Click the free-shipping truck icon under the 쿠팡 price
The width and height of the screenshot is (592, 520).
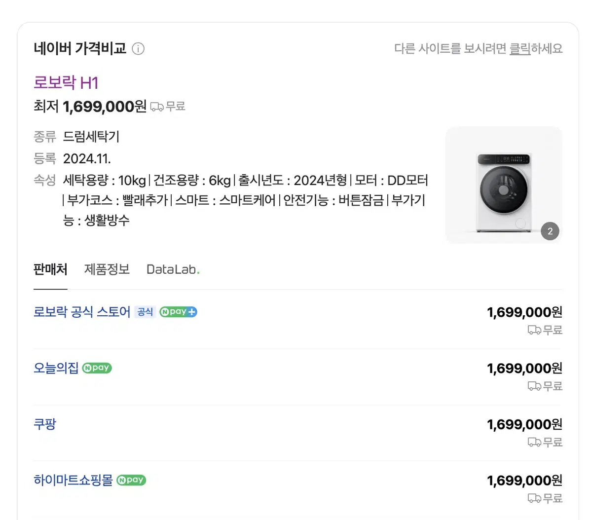534,442
